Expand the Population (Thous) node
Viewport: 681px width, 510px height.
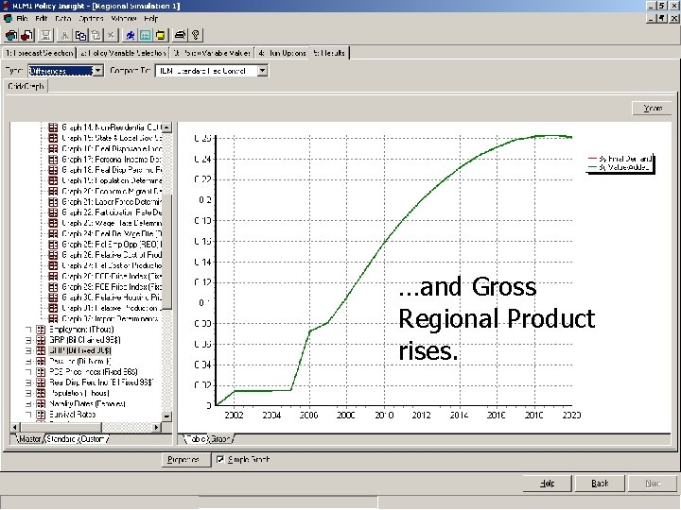point(28,393)
